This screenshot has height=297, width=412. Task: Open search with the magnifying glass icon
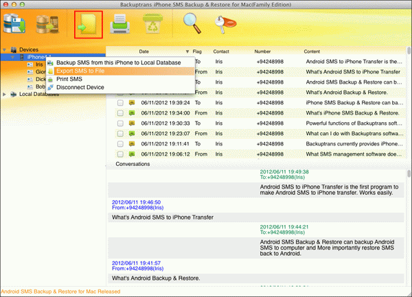coord(192,23)
